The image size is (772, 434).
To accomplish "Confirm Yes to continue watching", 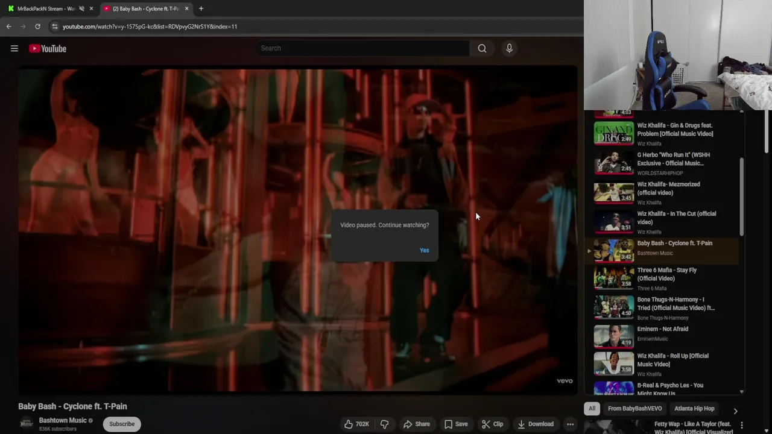I will click(x=425, y=250).
